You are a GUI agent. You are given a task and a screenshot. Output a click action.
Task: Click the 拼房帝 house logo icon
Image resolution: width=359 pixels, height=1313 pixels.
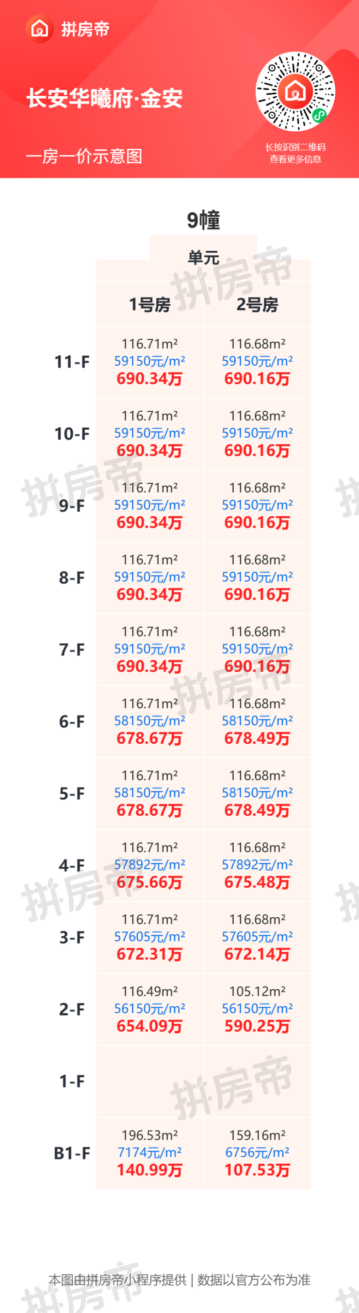40,29
